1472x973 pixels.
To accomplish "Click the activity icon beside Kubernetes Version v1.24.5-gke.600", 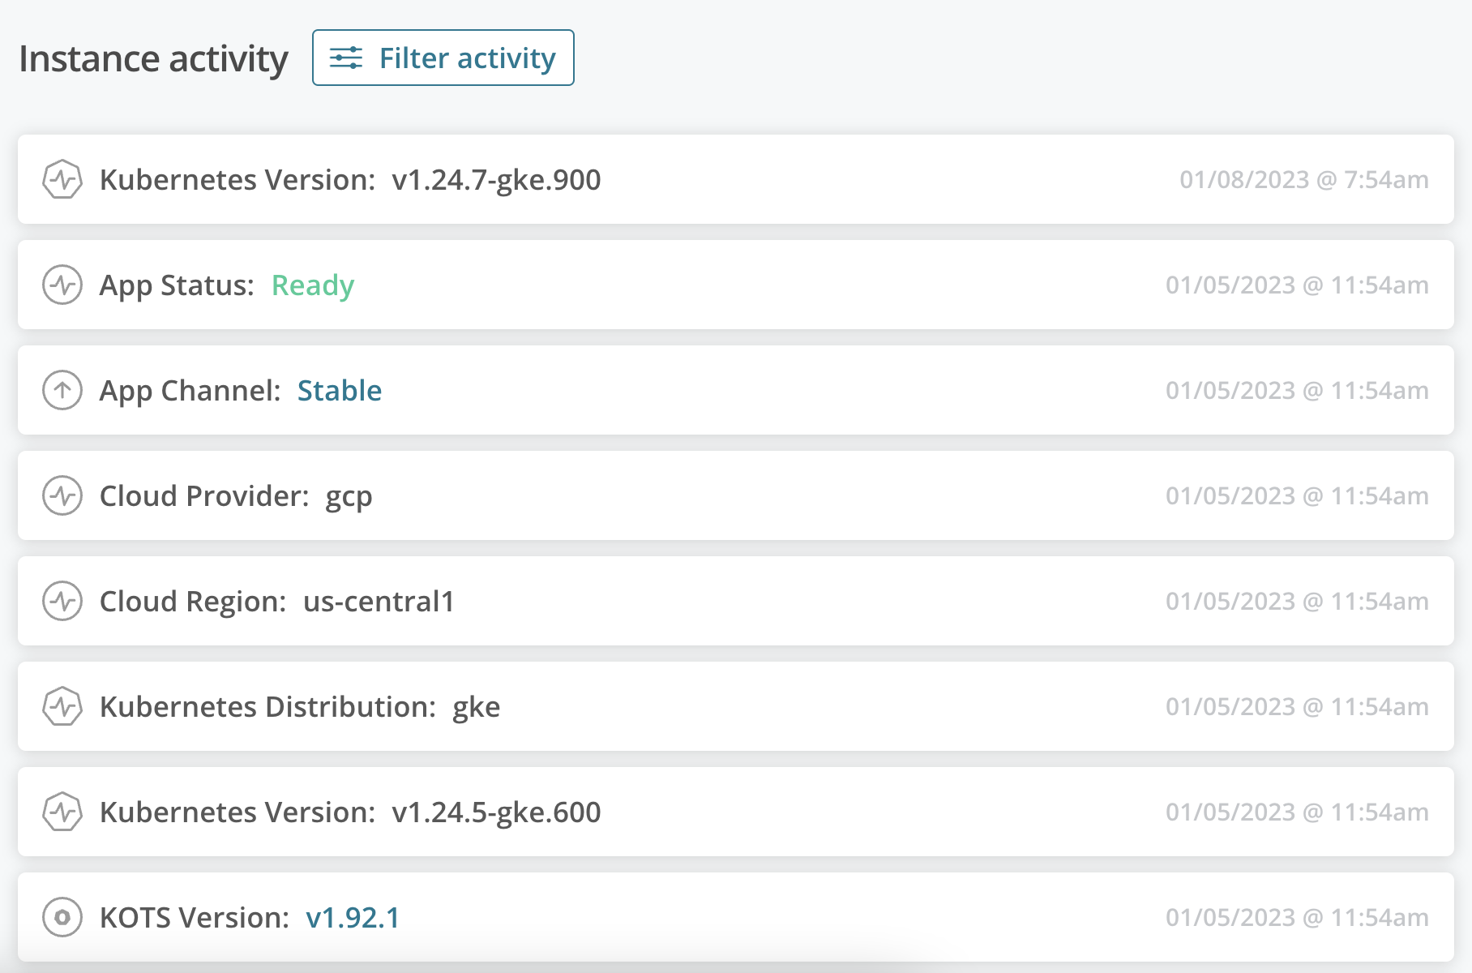I will 62,812.
